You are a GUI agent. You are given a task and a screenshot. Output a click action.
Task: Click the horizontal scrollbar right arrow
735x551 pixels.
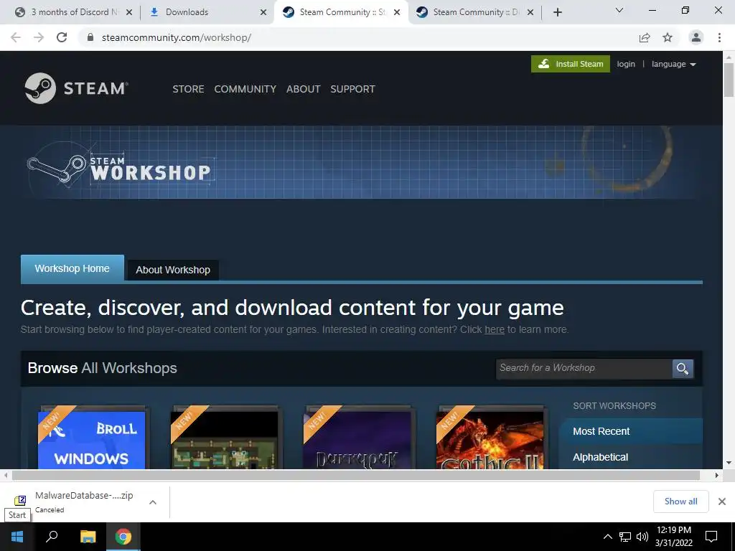(717, 475)
